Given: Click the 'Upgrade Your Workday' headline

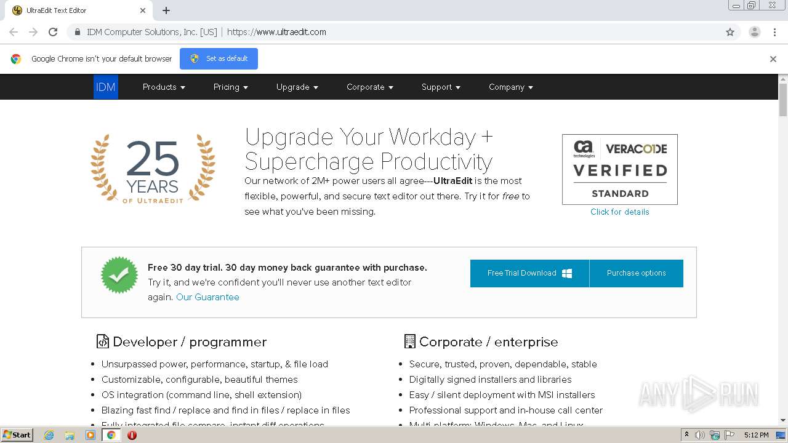Looking at the screenshot, I should [x=369, y=150].
